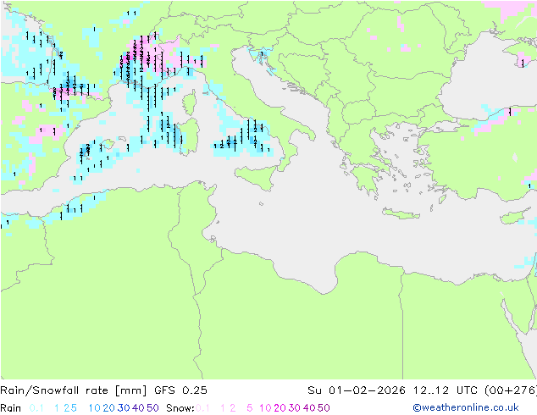Click the date text 'Su 01-02-2026'

(x=357, y=390)
